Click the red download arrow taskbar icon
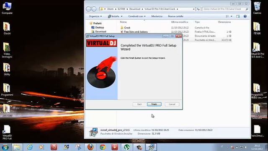This screenshot has width=268, height=151. 115,147
